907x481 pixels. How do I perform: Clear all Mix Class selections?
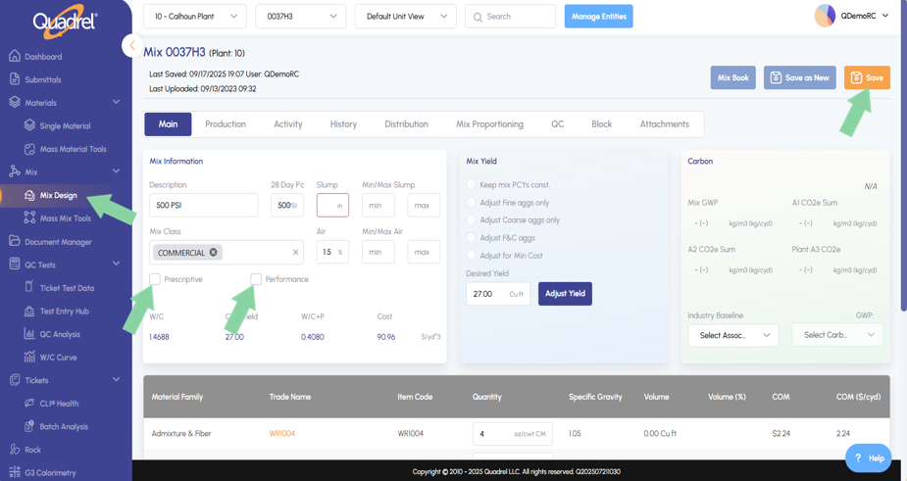pos(295,252)
